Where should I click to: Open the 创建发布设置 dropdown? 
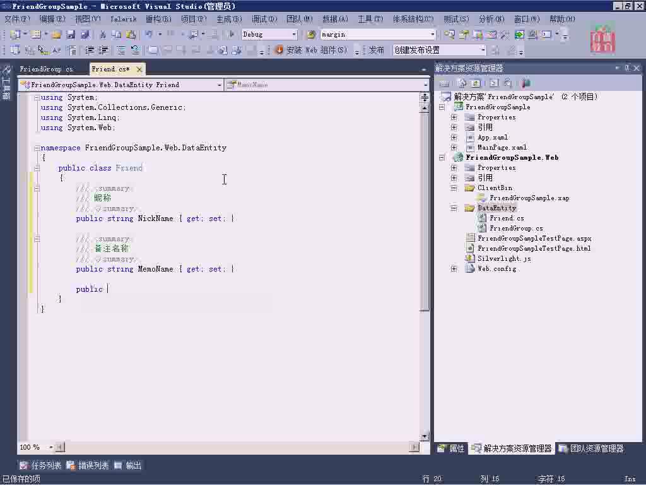(x=483, y=51)
